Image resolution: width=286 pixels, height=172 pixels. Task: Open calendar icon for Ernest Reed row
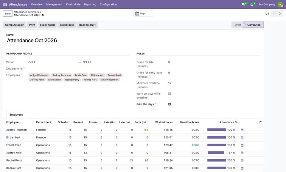242,145
